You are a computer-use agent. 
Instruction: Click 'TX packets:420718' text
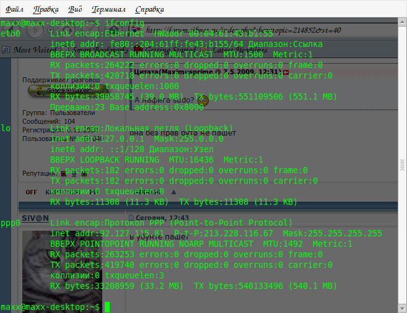92,75
